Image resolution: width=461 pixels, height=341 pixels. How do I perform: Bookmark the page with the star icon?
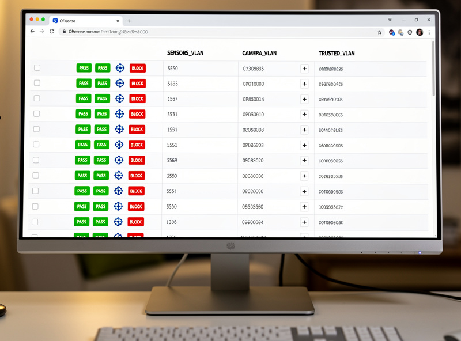point(380,32)
